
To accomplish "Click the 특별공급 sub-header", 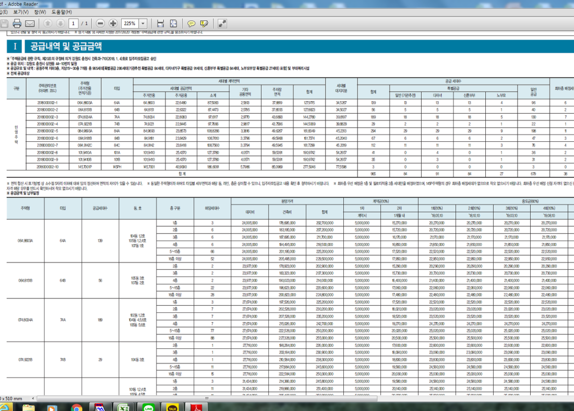I will pyautogui.click(x=453, y=88).
